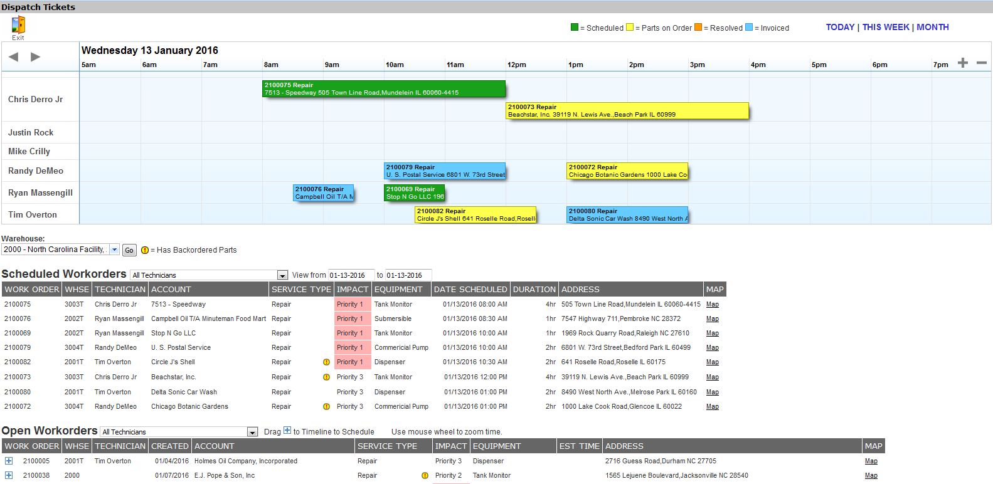The image size is (993, 484).
Task: Select ticket 2100076 Repair on timeline
Action: click(324, 193)
